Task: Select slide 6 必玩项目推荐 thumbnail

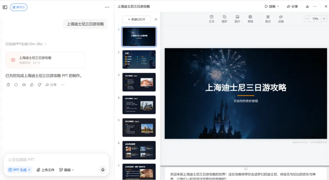Action: 139,150
